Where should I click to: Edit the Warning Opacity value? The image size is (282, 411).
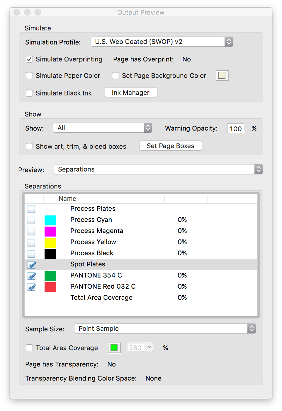click(235, 128)
